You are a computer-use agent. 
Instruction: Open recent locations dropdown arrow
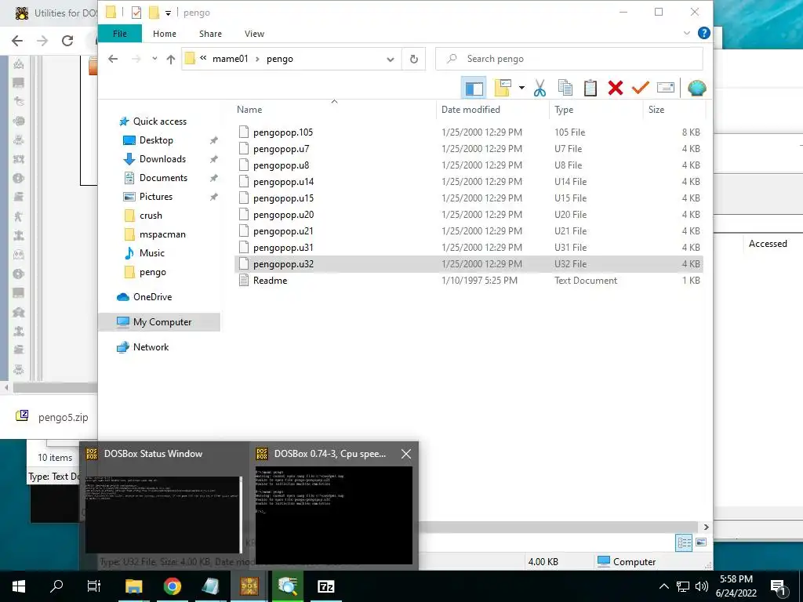tap(154, 59)
